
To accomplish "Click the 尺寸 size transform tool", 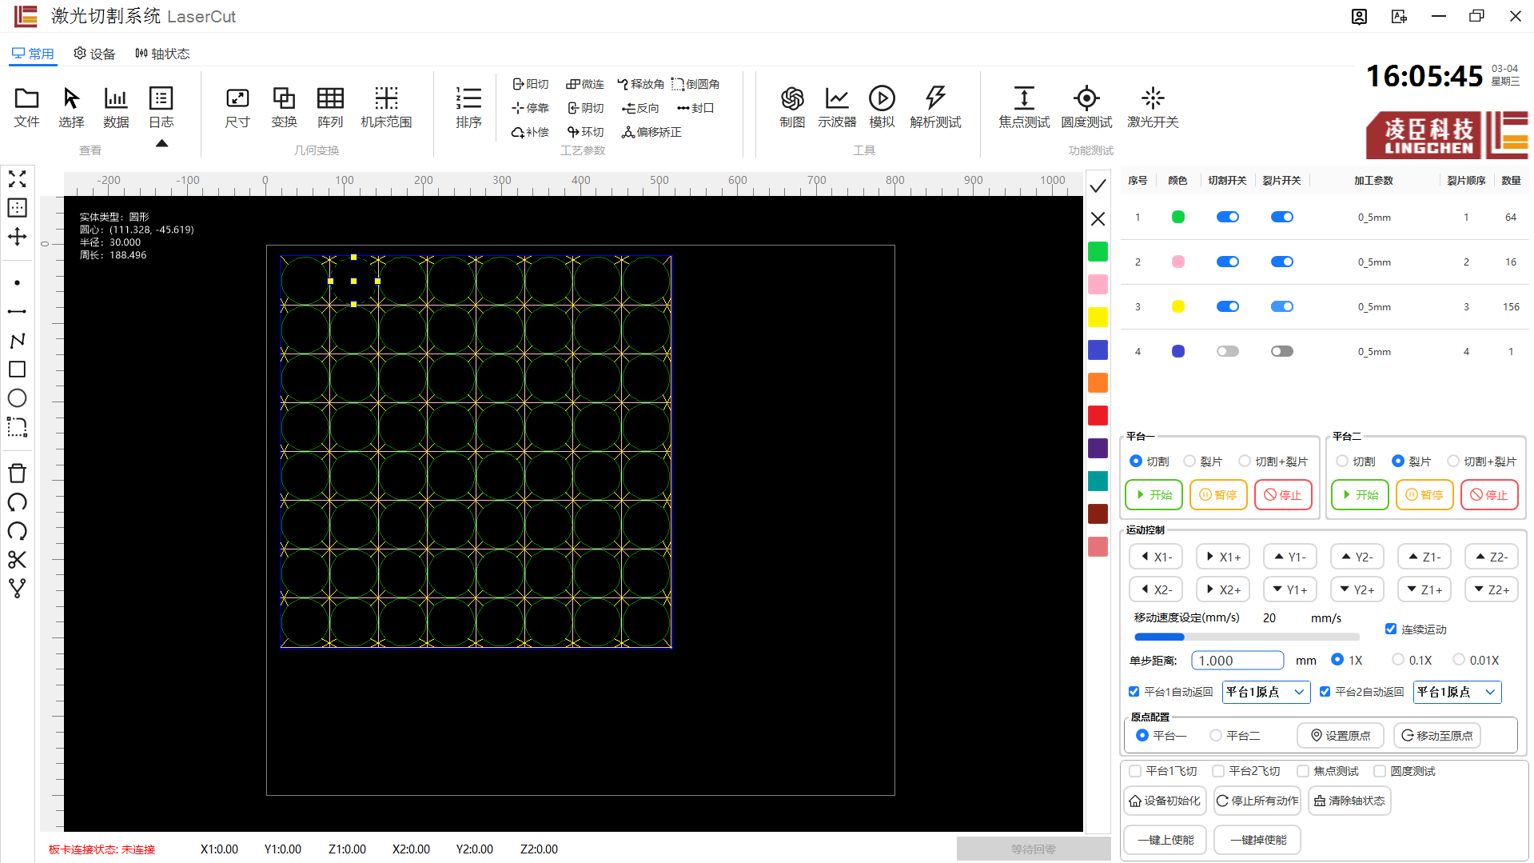I will click(x=237, y=107).
